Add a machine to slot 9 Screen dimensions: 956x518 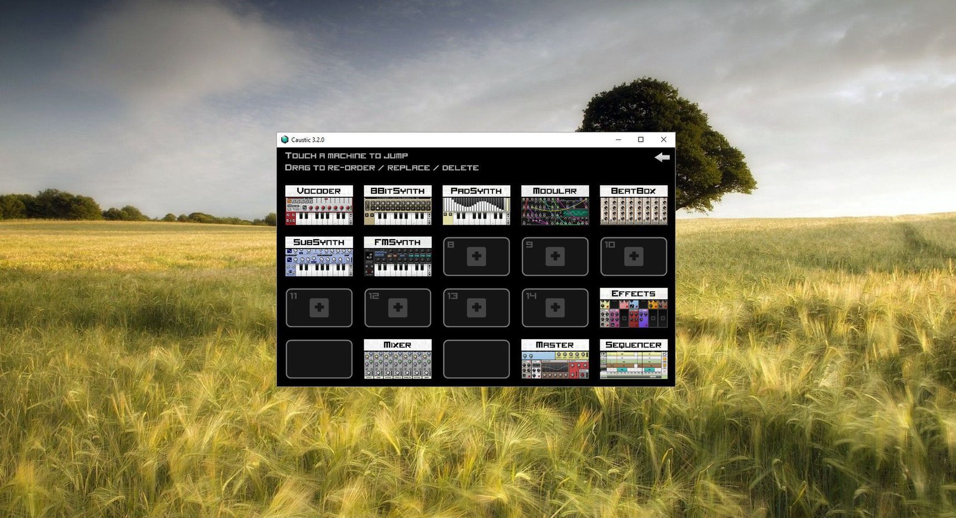click(x=555, y=256)
